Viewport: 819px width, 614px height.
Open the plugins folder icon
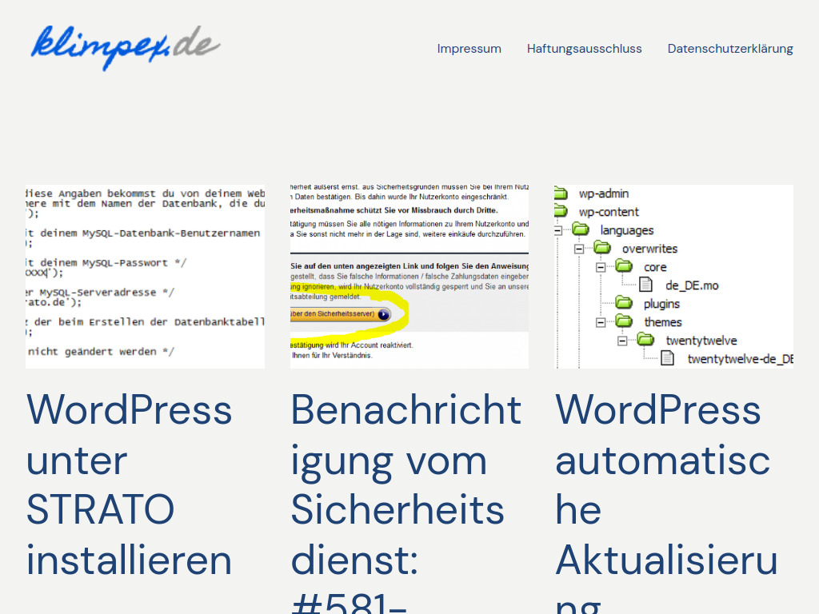[625, 304]
